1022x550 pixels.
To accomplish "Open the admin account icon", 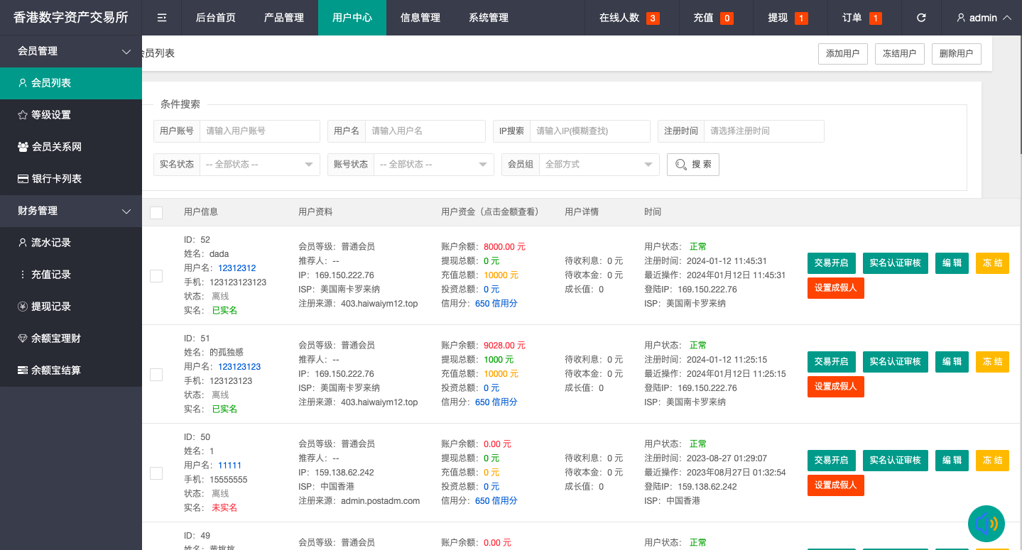I will pyautogui.click(x=961, y=18).
